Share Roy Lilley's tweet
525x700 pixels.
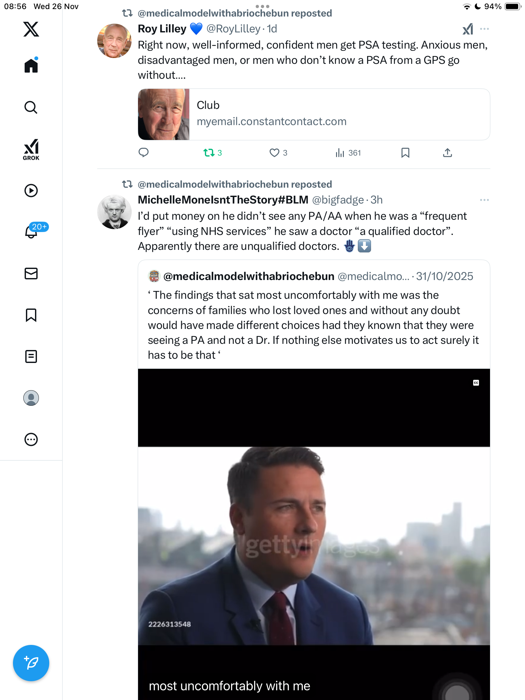point(448,153)
